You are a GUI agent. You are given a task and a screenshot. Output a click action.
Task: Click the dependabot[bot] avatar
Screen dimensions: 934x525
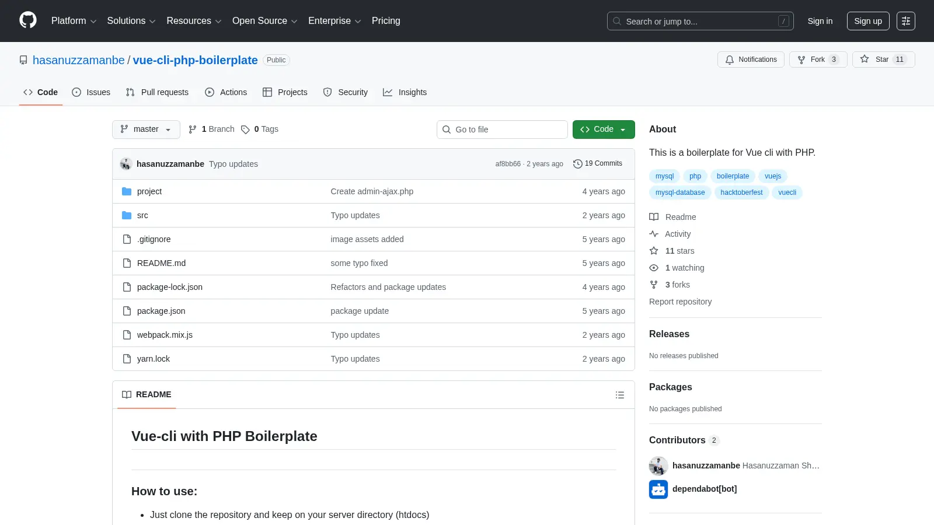(x=658, y=489)
